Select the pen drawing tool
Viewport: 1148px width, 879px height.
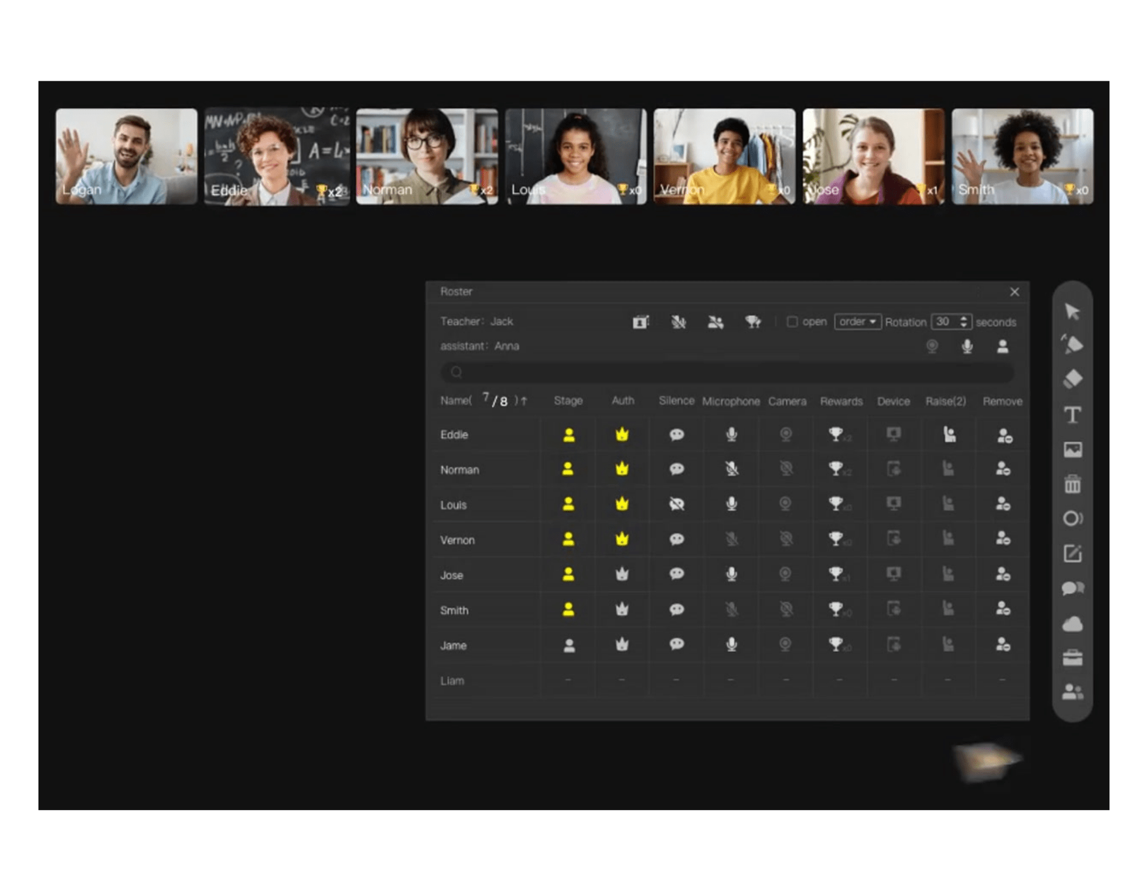[x=1072, y=344]
